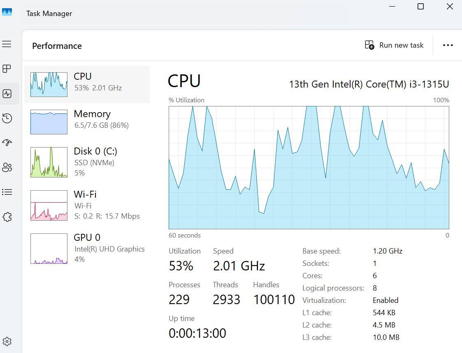This screenshot has width=462, height=353.
Task: Open App history via the clock icon
Action: pos(7,118)
